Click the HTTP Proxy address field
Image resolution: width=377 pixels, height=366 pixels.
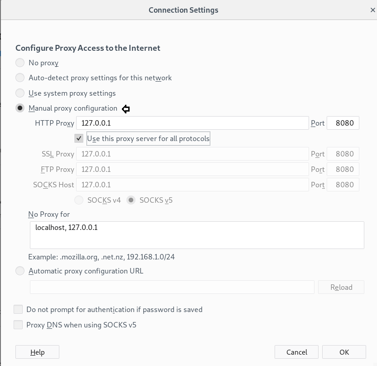click(x=193, y=123)
